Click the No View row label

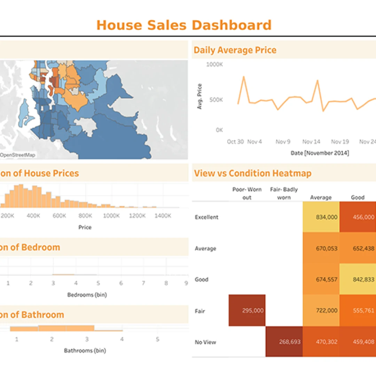(x=205, y=342)
